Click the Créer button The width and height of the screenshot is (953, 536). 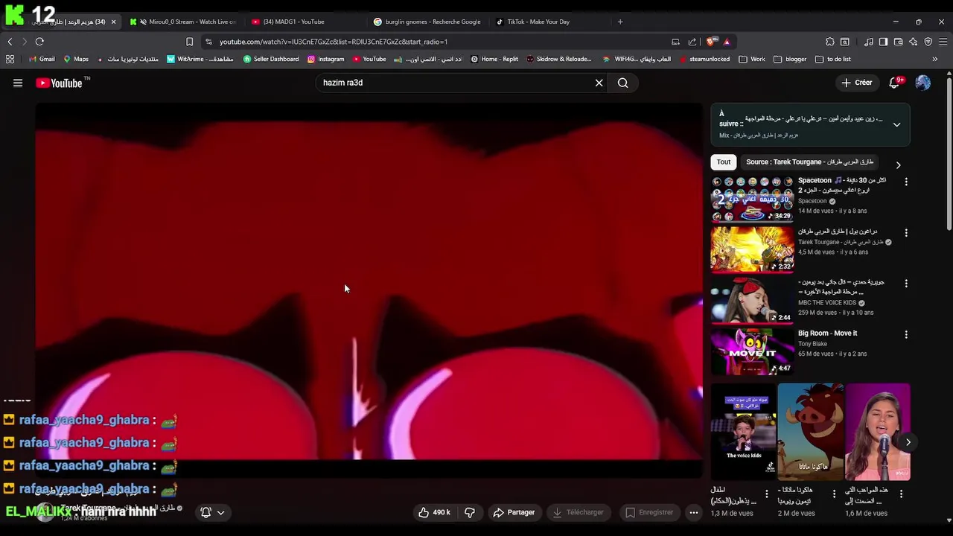(x=856, y=83)
